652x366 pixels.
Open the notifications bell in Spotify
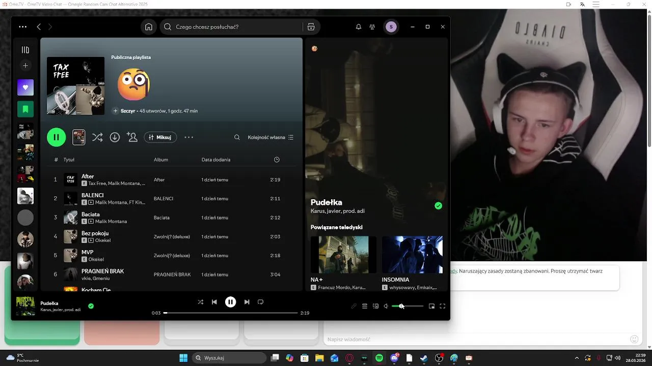click(359, 27)
